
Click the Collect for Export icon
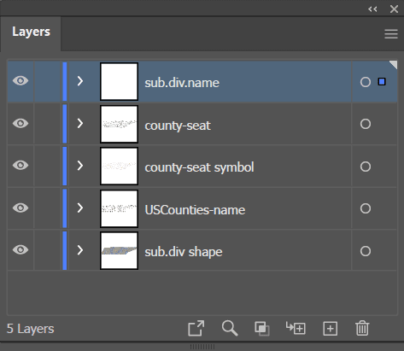coord(196,328)
